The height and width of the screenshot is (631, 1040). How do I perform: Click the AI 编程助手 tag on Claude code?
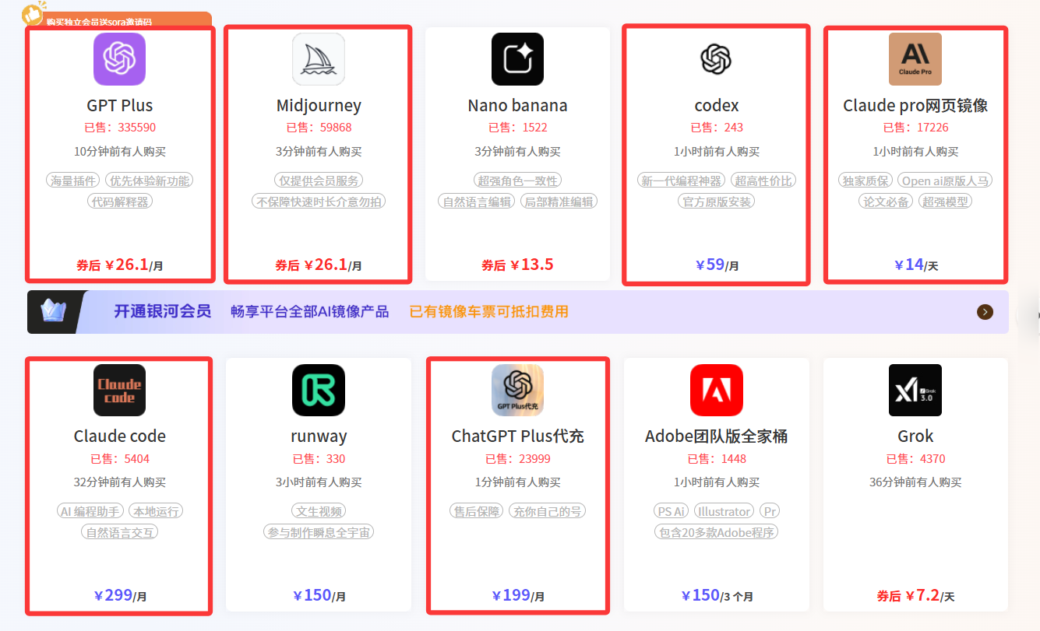(x=90, y=511)
